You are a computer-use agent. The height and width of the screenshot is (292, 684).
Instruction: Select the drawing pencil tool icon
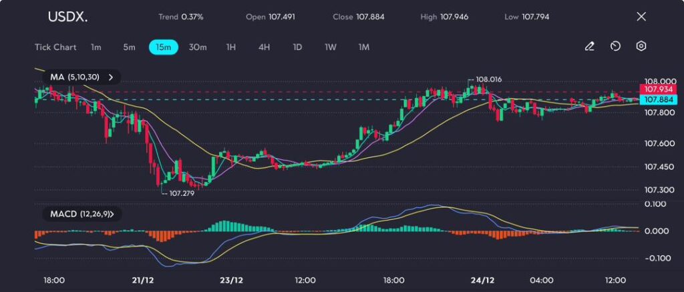[589, 47]
